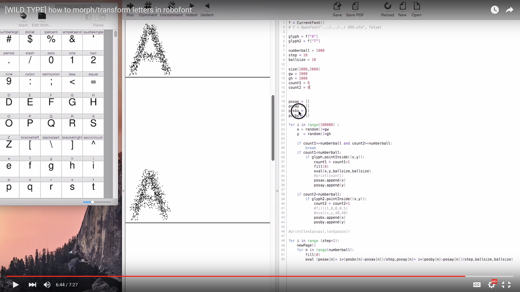Play the paused video
This screenshot has width=520, height=292.
[x=16, y=285]
